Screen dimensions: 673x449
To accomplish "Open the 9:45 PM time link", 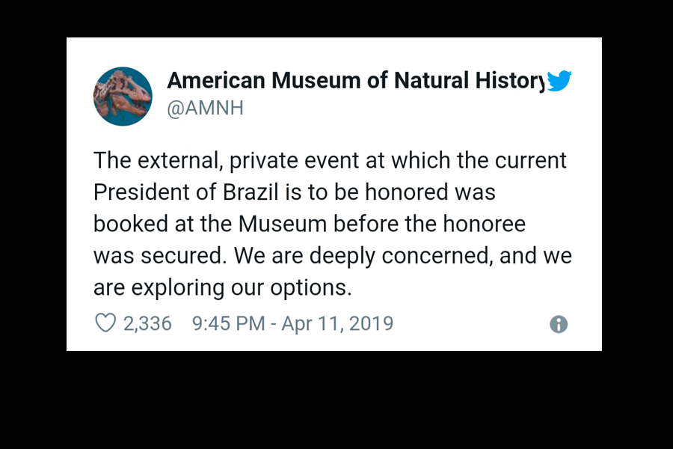I will (228, 323).
